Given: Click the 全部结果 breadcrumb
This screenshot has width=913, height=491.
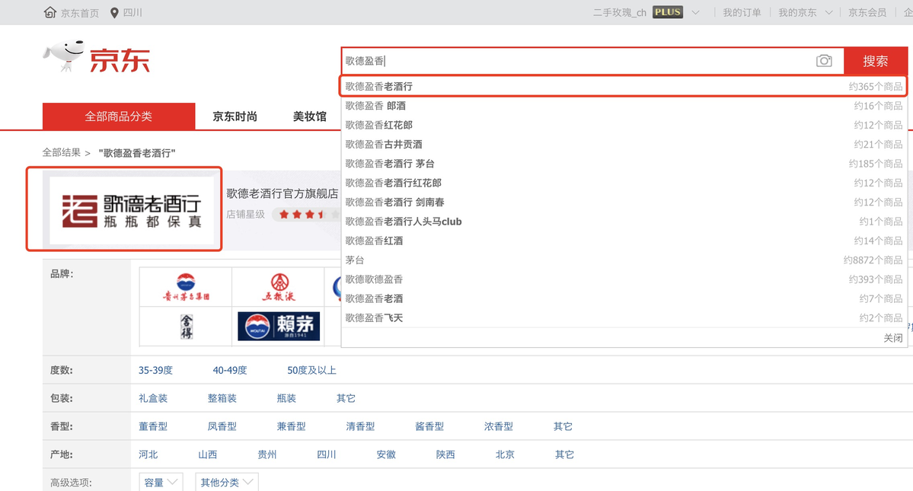Looking at the screenshot, I should (x=61, y=152).
